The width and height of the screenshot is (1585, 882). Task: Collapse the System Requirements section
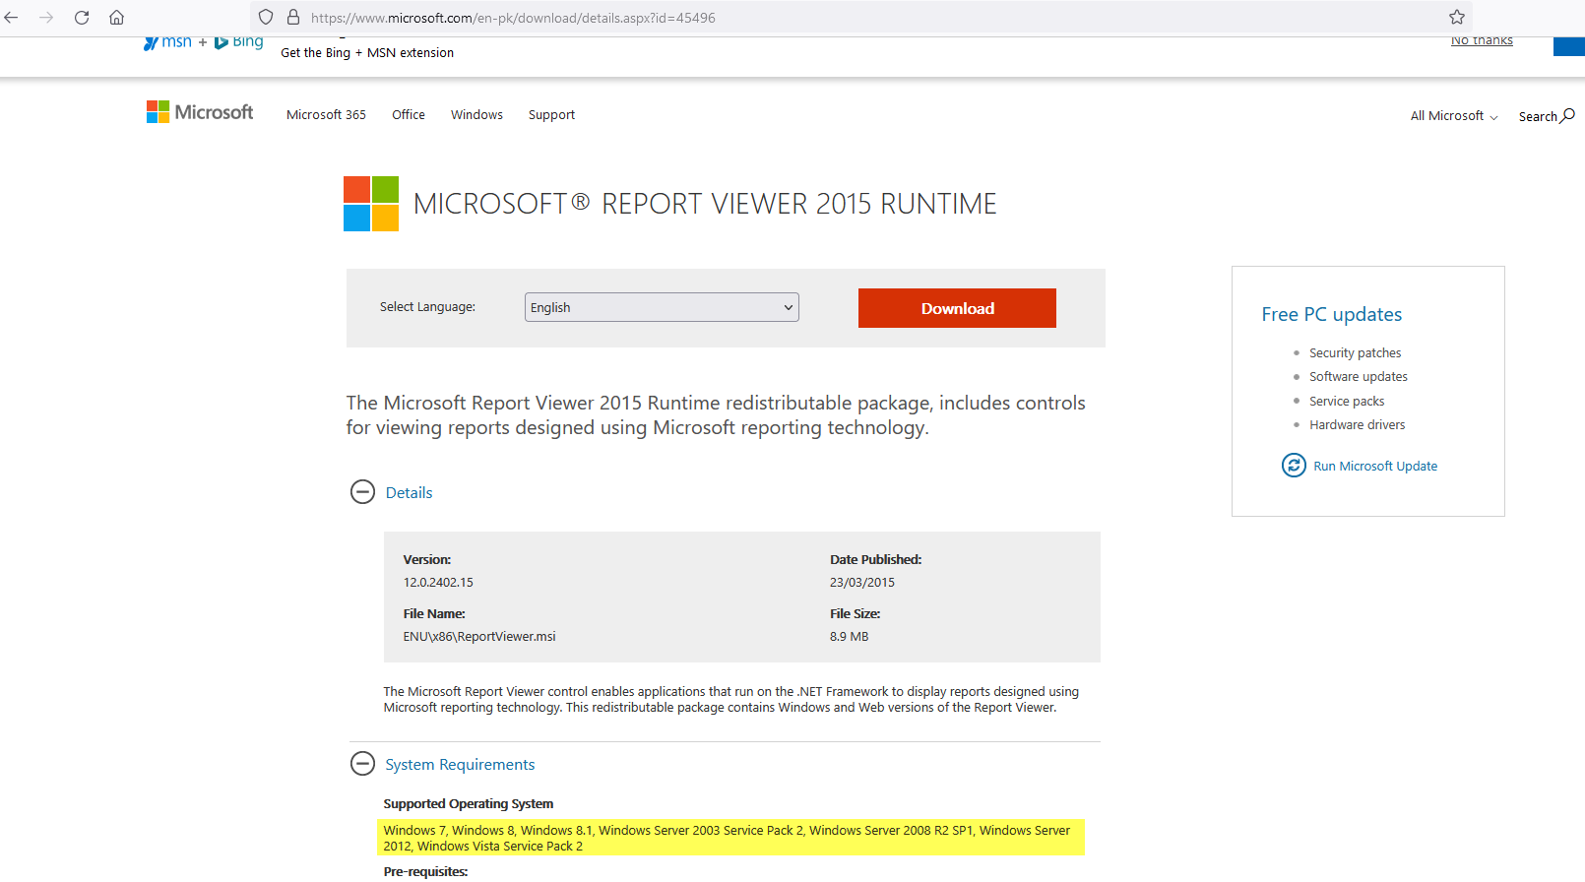click(x=362, y=764)
